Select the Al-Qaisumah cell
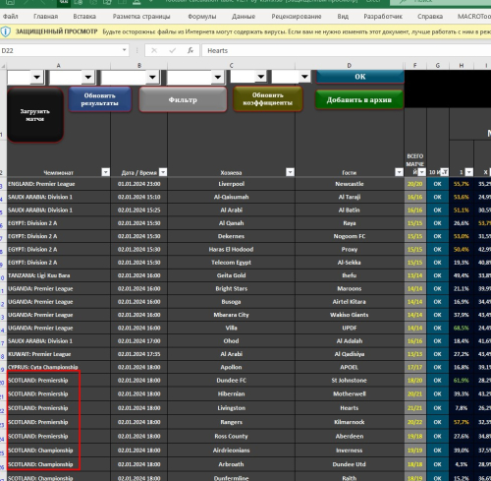 click(231, 197)
